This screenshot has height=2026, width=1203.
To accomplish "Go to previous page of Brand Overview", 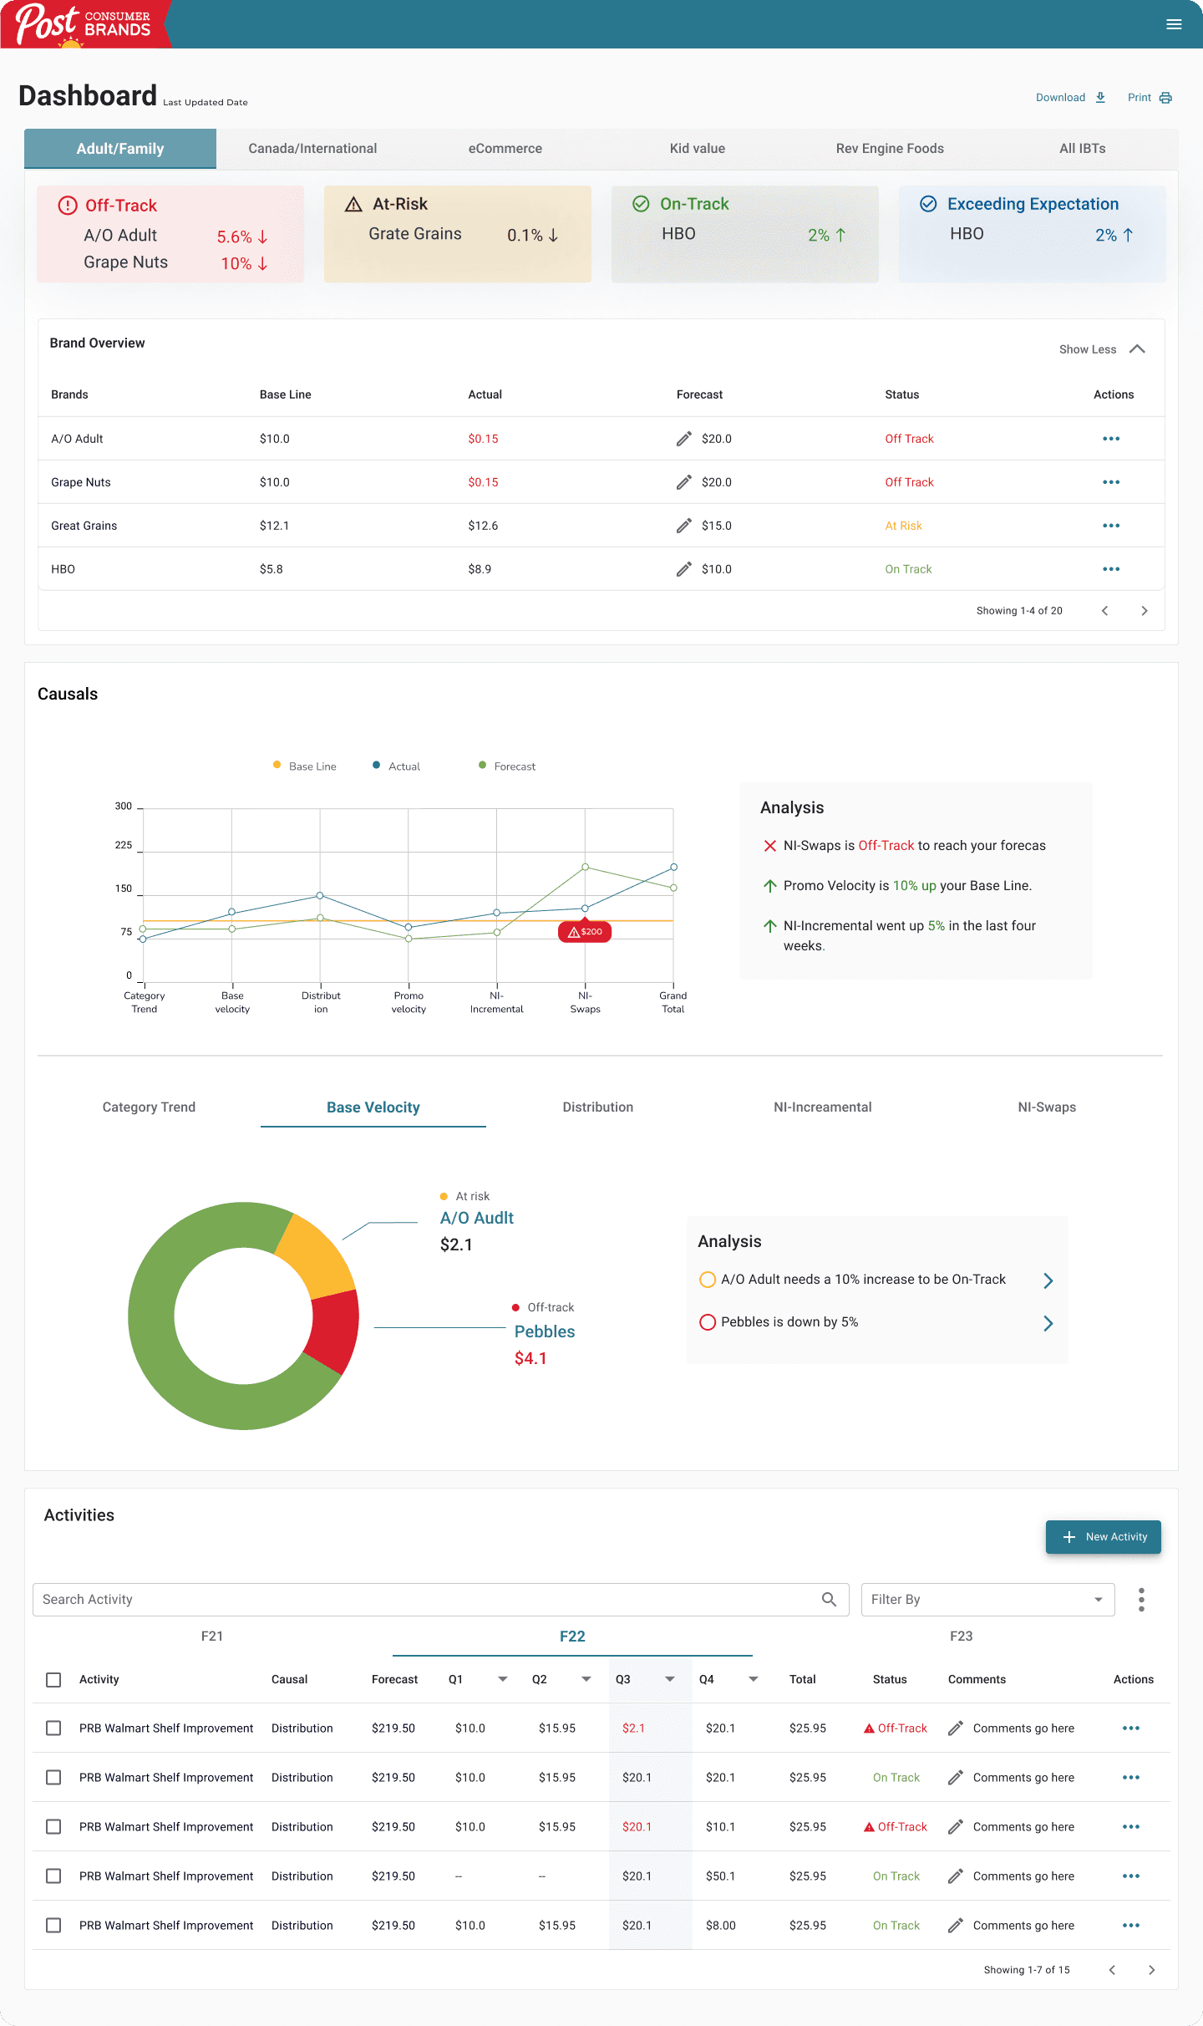I will pos(1105,611).
